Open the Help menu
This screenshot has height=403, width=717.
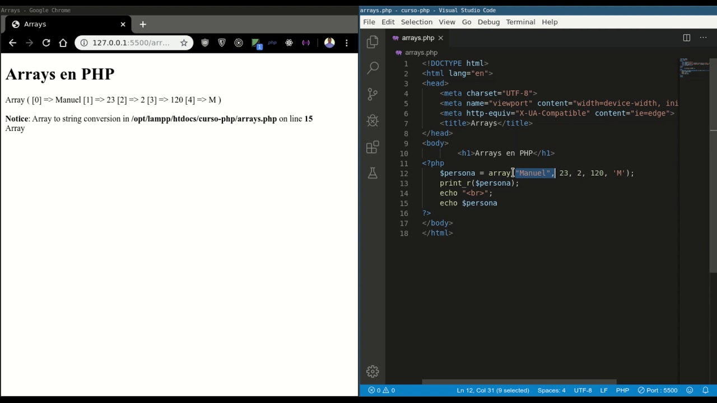pos(550,22)
